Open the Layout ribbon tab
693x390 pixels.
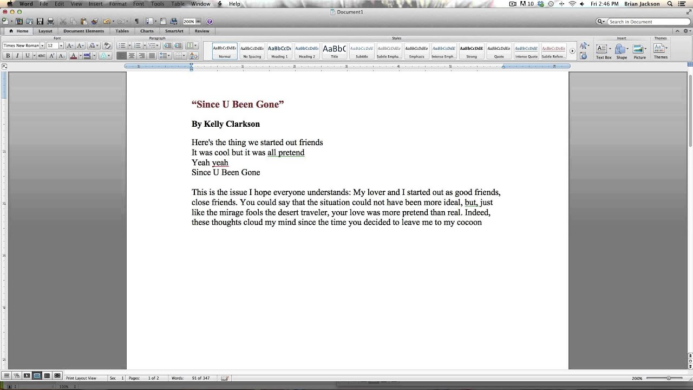click(x=45, y=31)
